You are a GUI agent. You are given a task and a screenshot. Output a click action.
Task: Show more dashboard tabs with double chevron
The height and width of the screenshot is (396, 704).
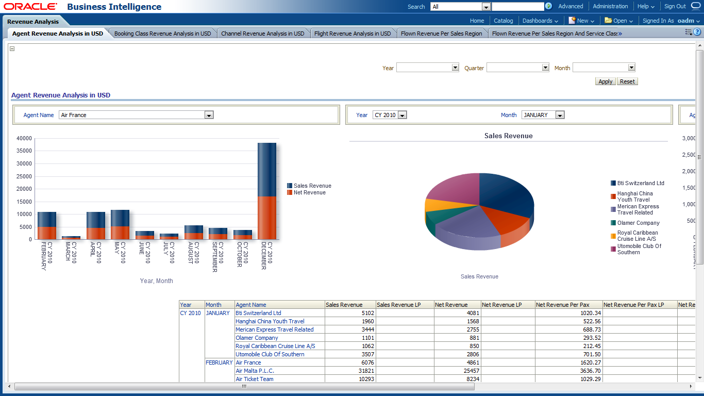click(620, 34)
